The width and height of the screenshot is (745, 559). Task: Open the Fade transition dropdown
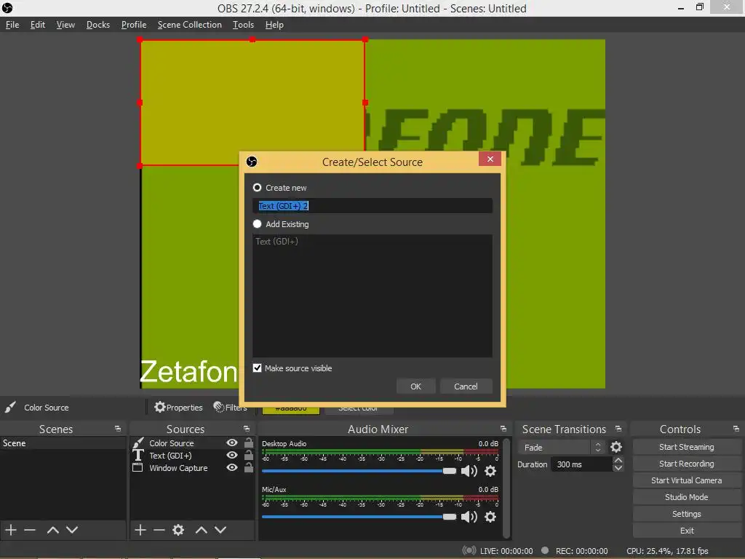coord(562,448)
